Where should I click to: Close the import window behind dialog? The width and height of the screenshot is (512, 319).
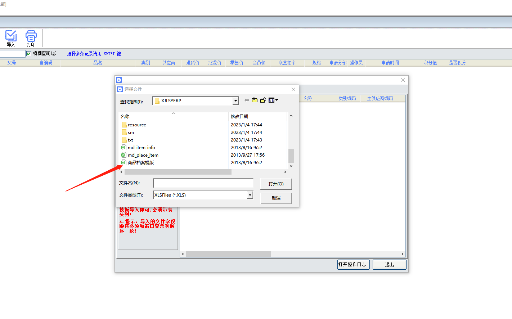click(403, 80)
